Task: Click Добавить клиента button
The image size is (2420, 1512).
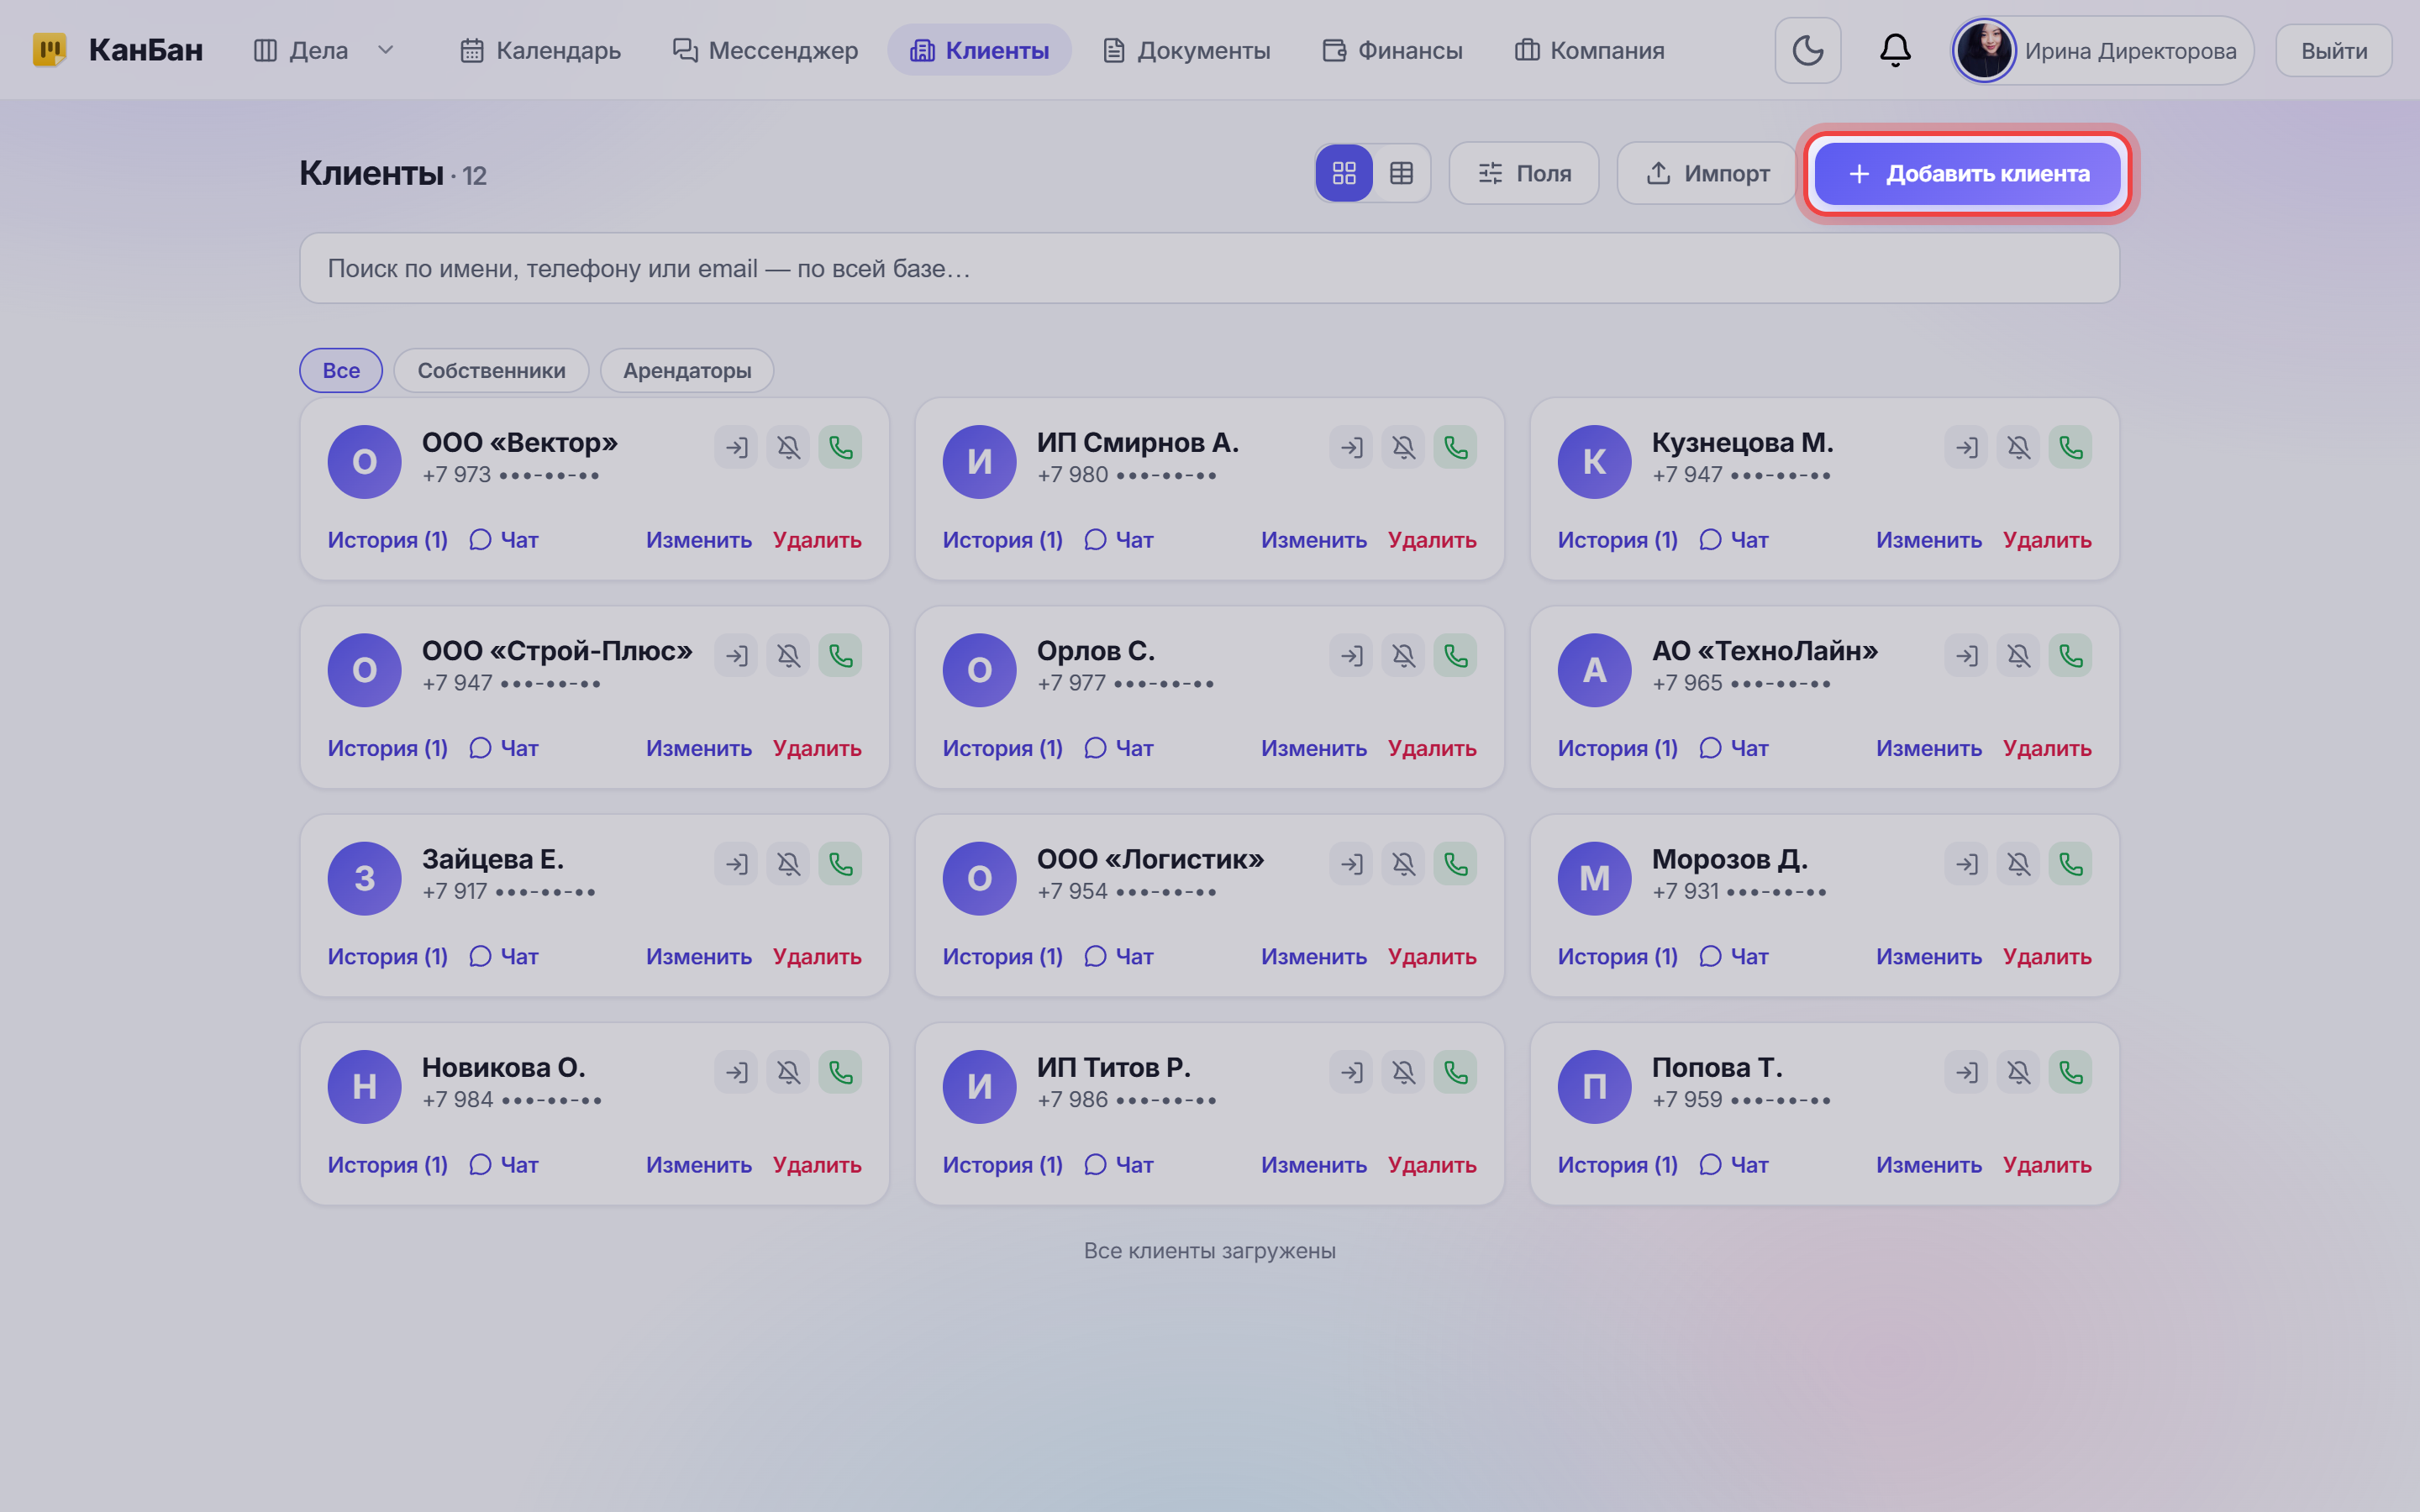Action: point(1967,173)
